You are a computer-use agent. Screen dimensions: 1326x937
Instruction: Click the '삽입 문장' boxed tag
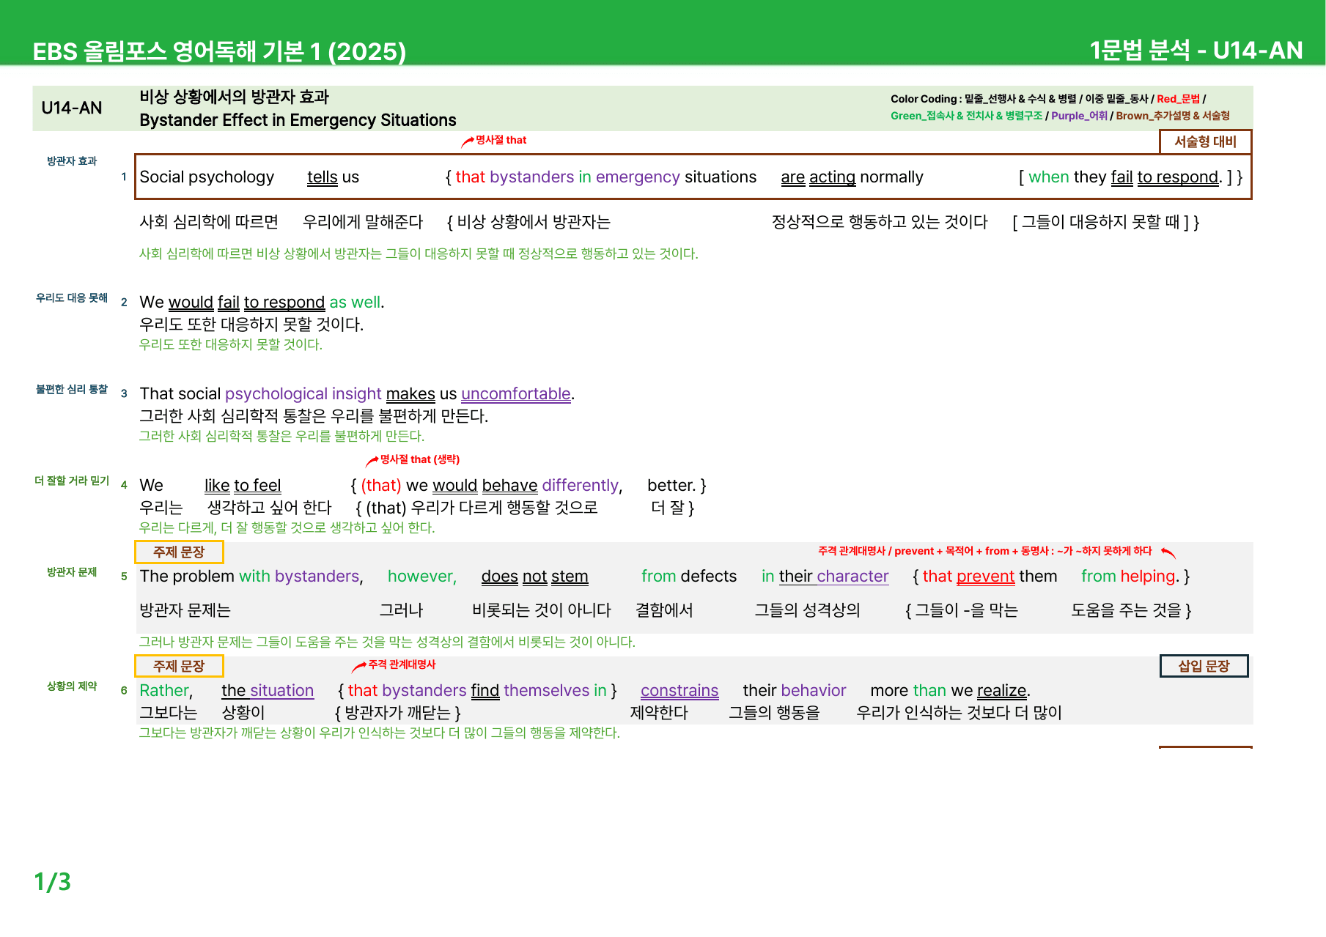click(1204, 666)
